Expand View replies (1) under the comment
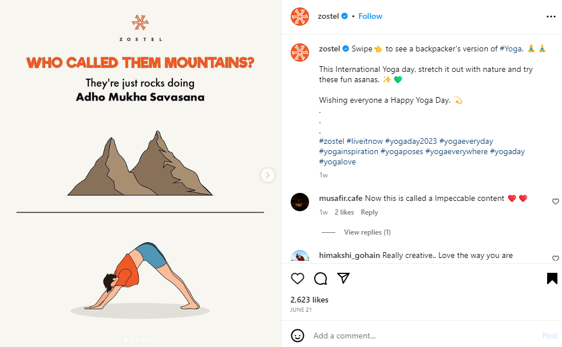Screen dimensions: 562x347 click(367, 232)
